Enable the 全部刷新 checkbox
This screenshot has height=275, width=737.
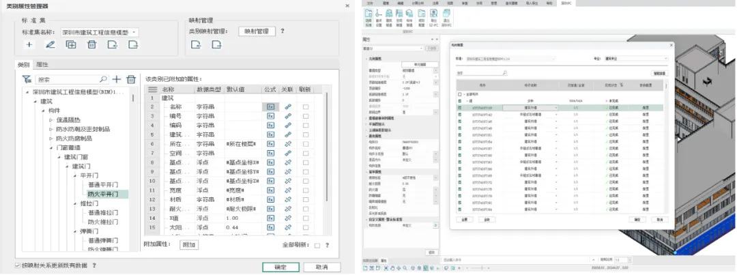click(x=317, y=245)
